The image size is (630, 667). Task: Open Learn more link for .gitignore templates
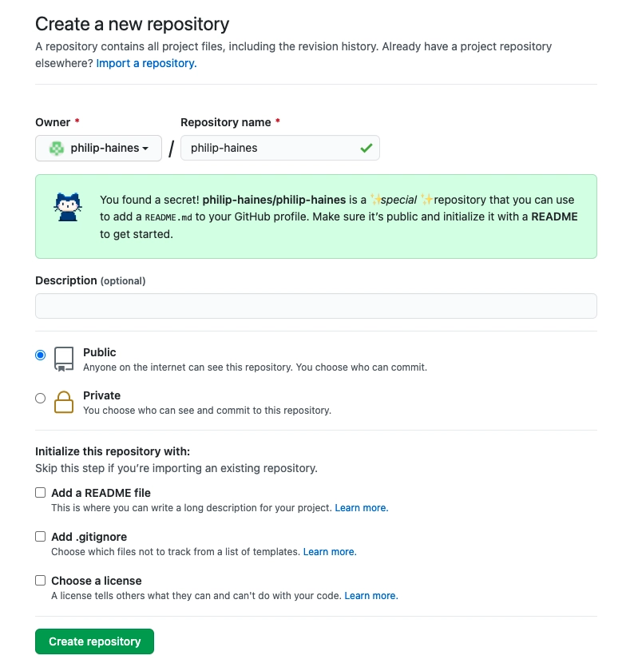point(330,552)
